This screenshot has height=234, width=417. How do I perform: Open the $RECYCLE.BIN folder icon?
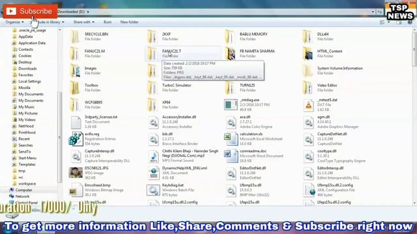76,36
